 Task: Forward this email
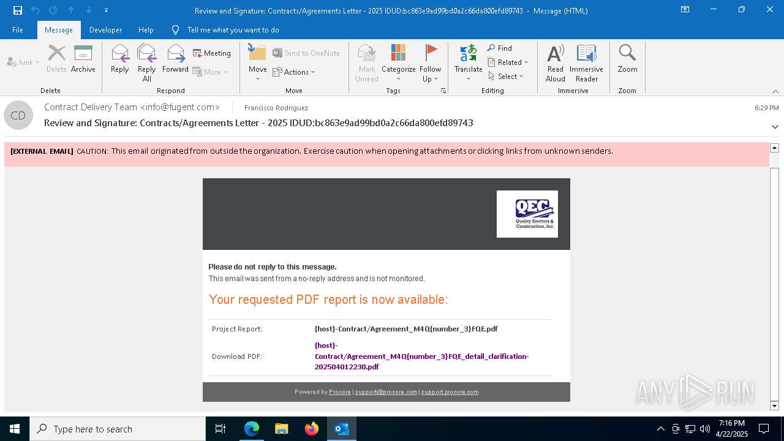click(x=175, y=59)
